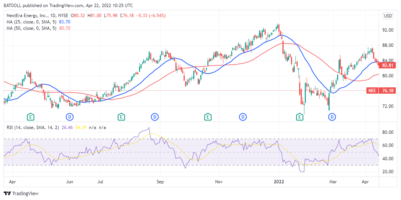This screenshot has height=200, width=401.
Task: Select the RSI (14, close, SMA, 14, 2) legend
Action: 33,128
